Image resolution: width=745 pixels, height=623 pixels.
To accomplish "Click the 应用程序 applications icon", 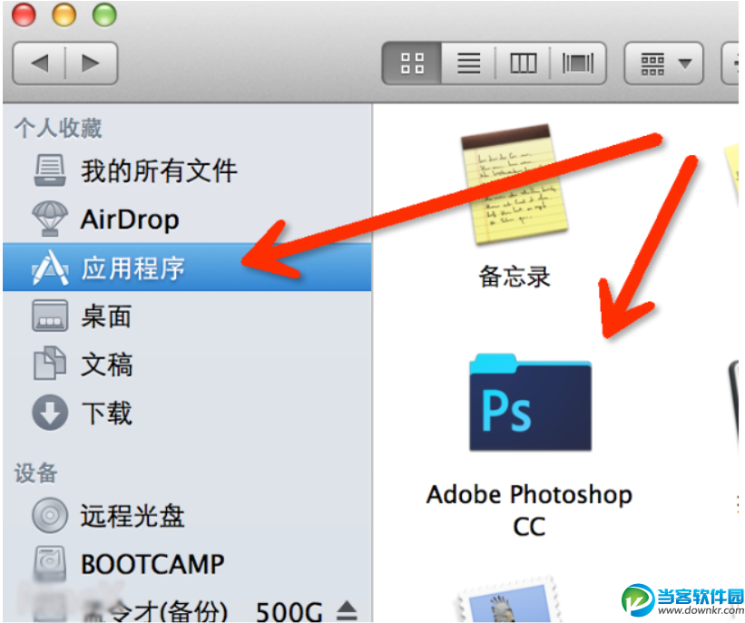I will (49, 268).
